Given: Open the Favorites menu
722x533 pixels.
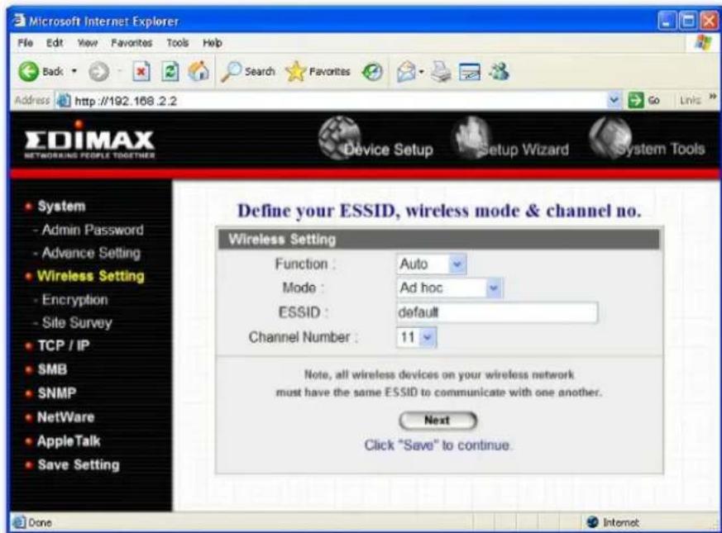Looking at the screenshot, I should (x=131, y=43).
